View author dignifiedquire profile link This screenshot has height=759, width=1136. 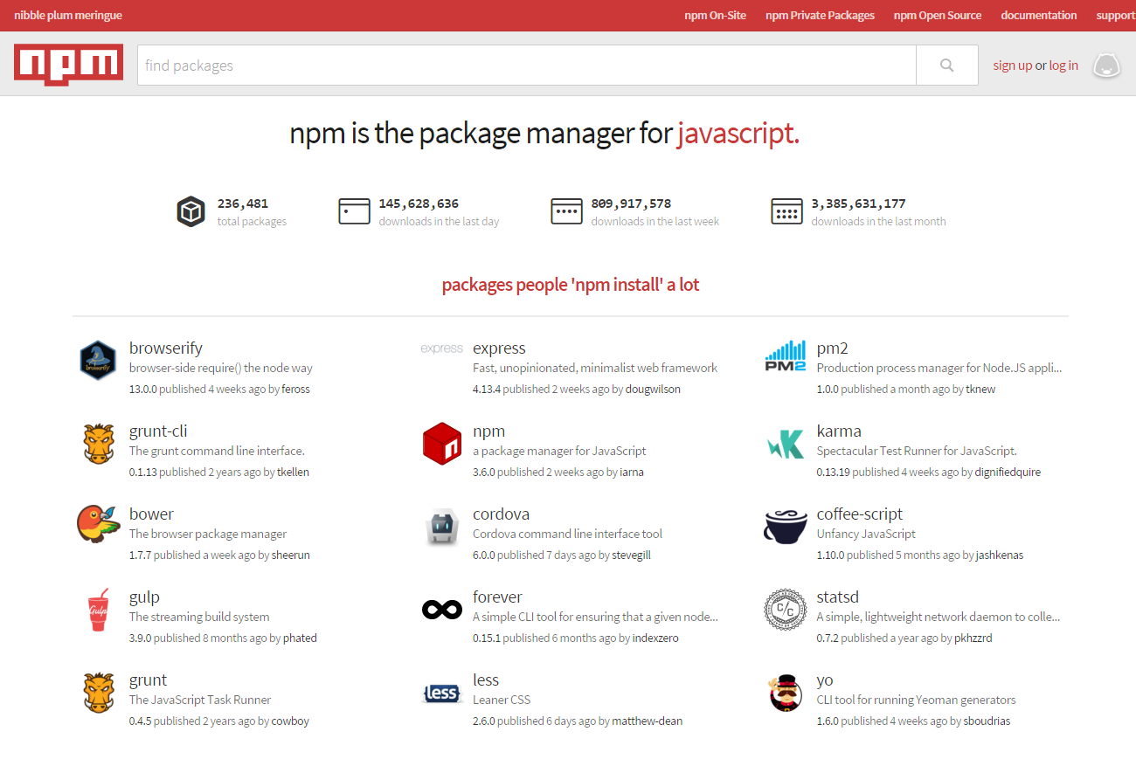pyautogui.click(x=1008, y=473)
